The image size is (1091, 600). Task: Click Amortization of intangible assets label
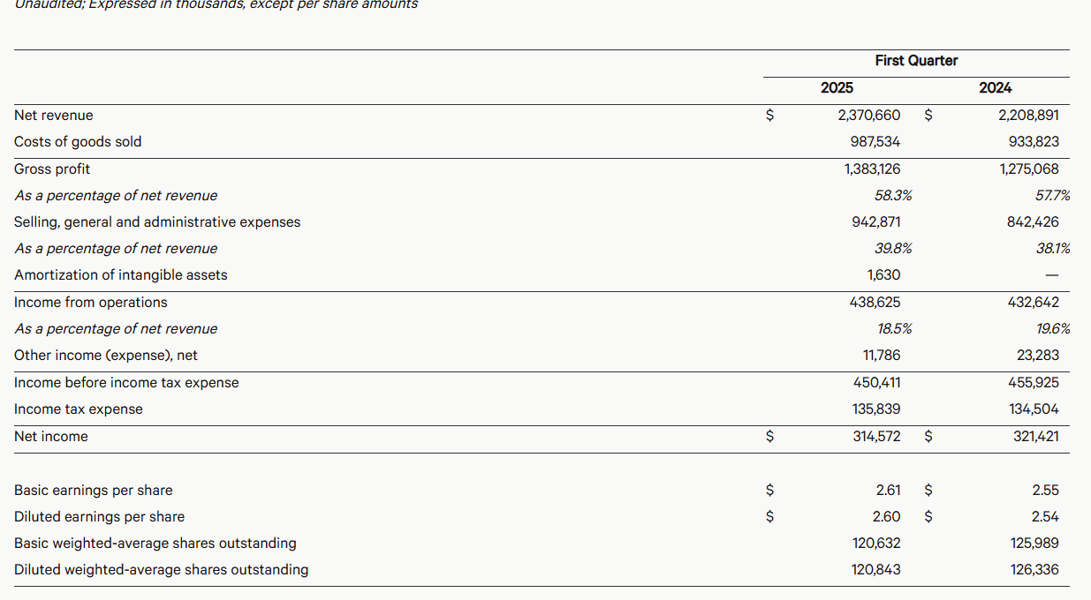121,275
